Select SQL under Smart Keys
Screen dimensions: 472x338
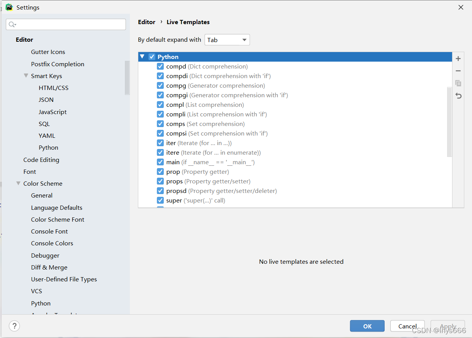[44, 124]
